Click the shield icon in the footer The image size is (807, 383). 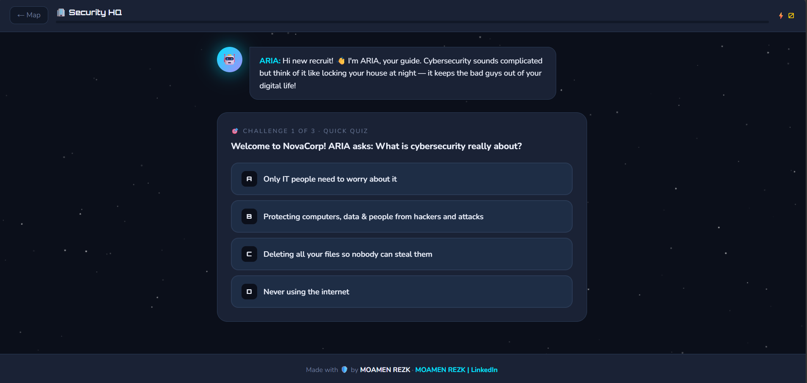pyautogui.click(x=343, y=369)
